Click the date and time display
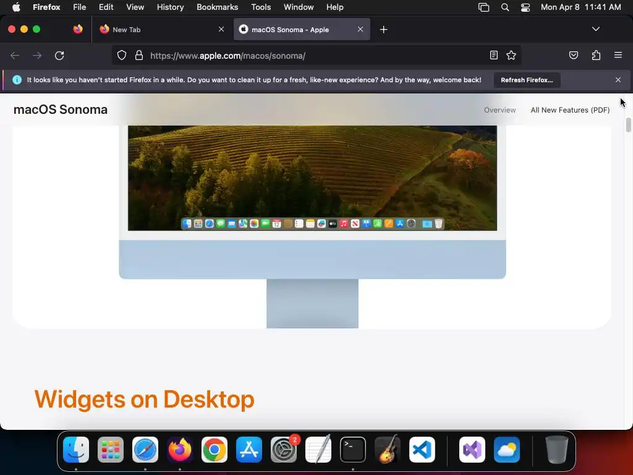Viewport: 633px width, 475px height. 580,7
